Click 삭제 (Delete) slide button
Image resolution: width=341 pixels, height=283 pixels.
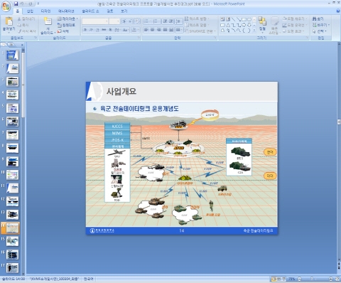tap(63, 31)
